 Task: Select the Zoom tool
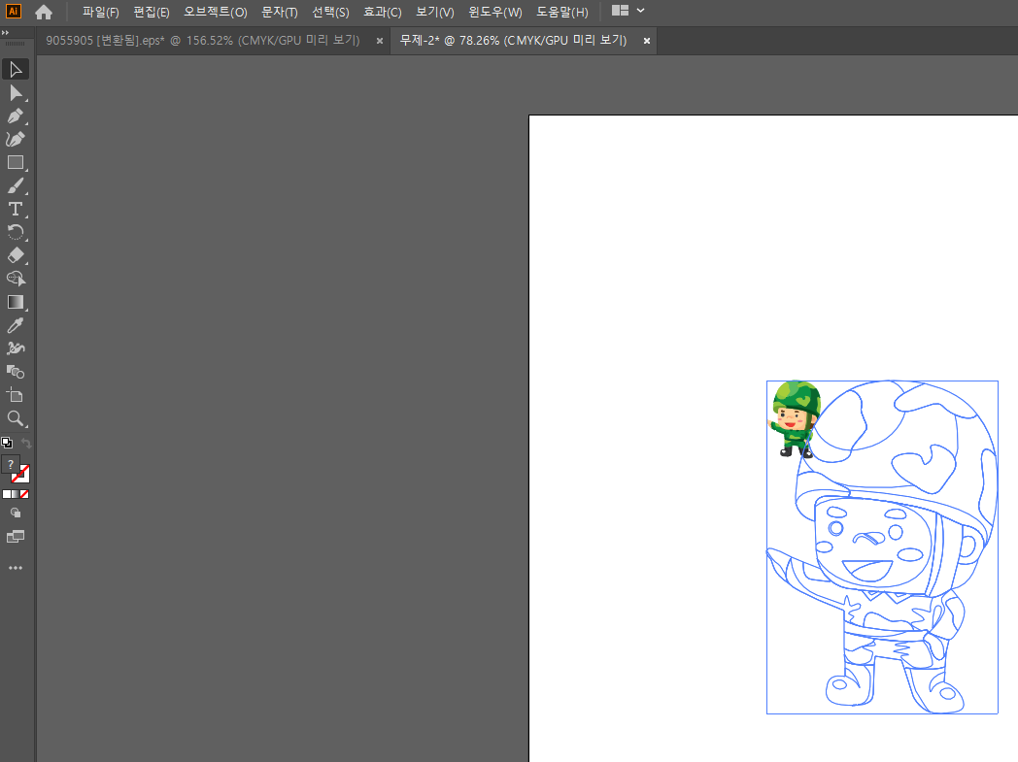click(16, 418)
